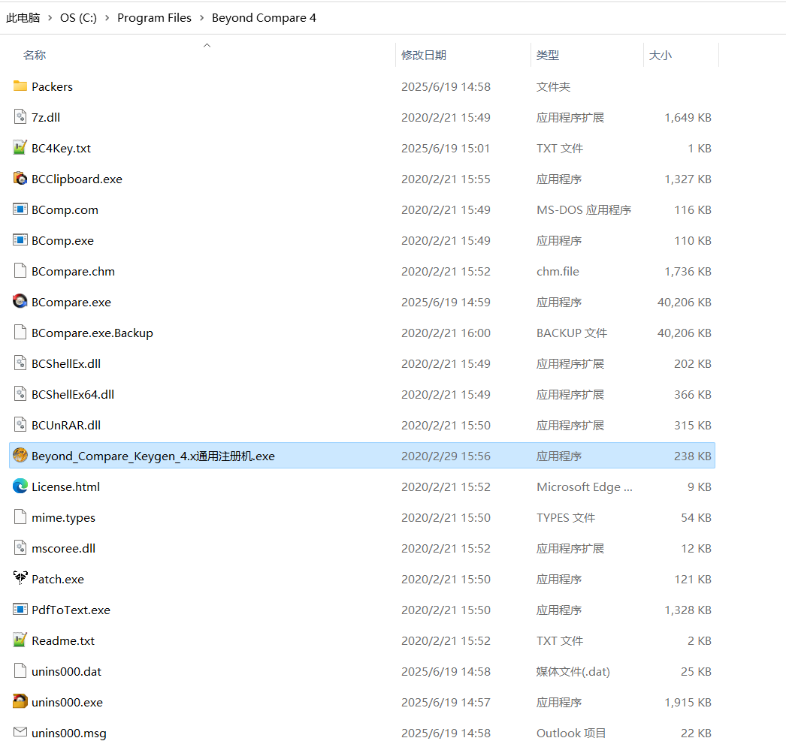
Task: Click the Beyond_Compare_Keygen exe icon
Action: [x=20, y=456]
